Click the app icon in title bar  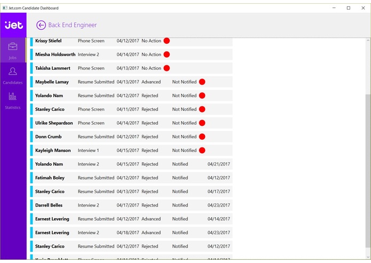click(x=5, y=8)
